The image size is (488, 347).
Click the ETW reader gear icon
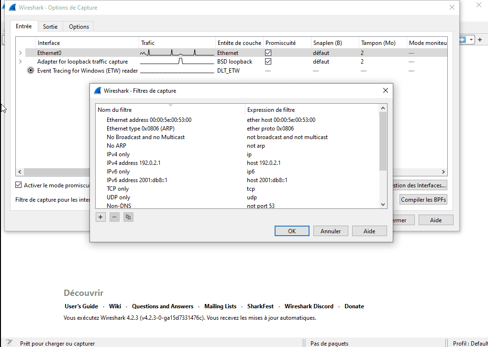click(x=31, y=71)
